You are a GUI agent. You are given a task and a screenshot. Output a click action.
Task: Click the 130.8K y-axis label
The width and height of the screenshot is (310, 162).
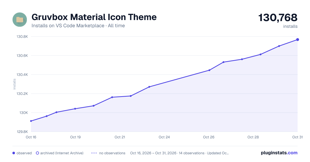22,37
